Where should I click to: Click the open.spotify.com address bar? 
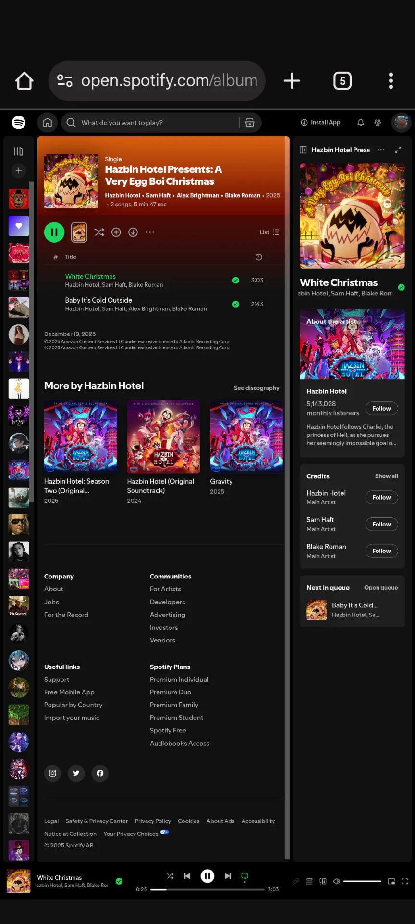tap(157, 81)
